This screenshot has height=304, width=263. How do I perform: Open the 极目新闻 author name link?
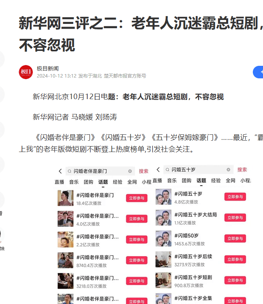(x=48, y=69)
